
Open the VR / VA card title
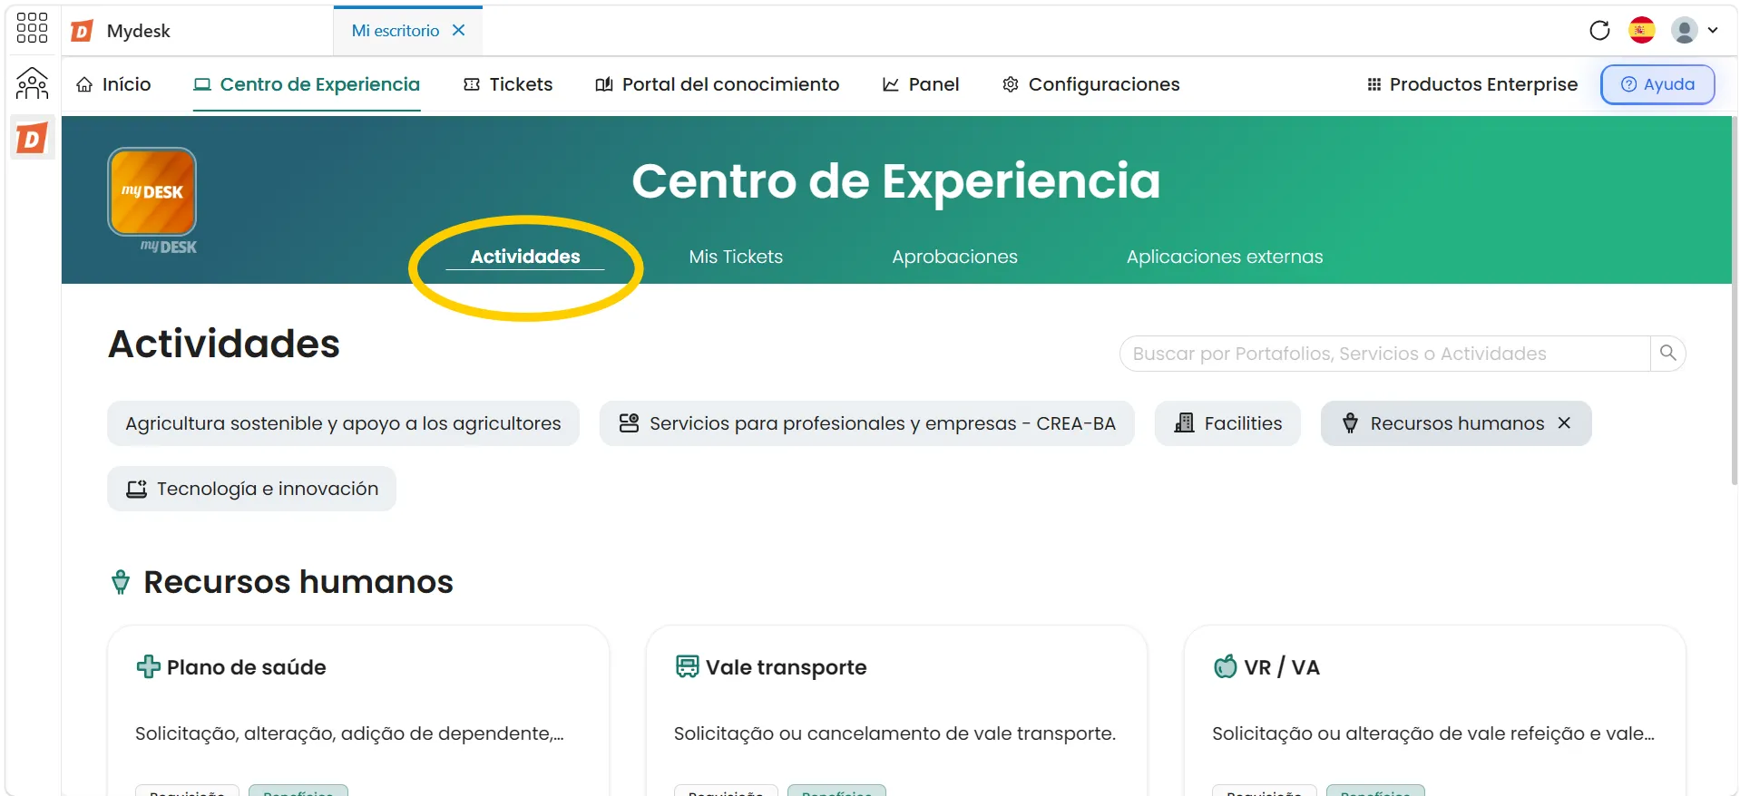tap(1281, 667)
